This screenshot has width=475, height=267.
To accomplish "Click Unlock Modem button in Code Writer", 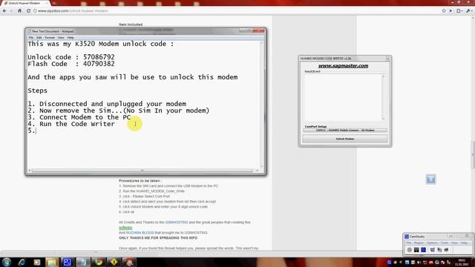I will click(344, 139).
